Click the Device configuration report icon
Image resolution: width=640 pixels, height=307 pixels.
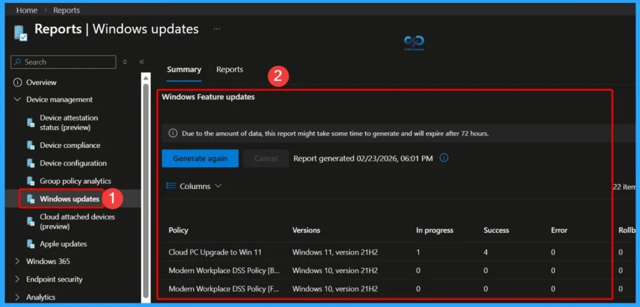point(31,163)
